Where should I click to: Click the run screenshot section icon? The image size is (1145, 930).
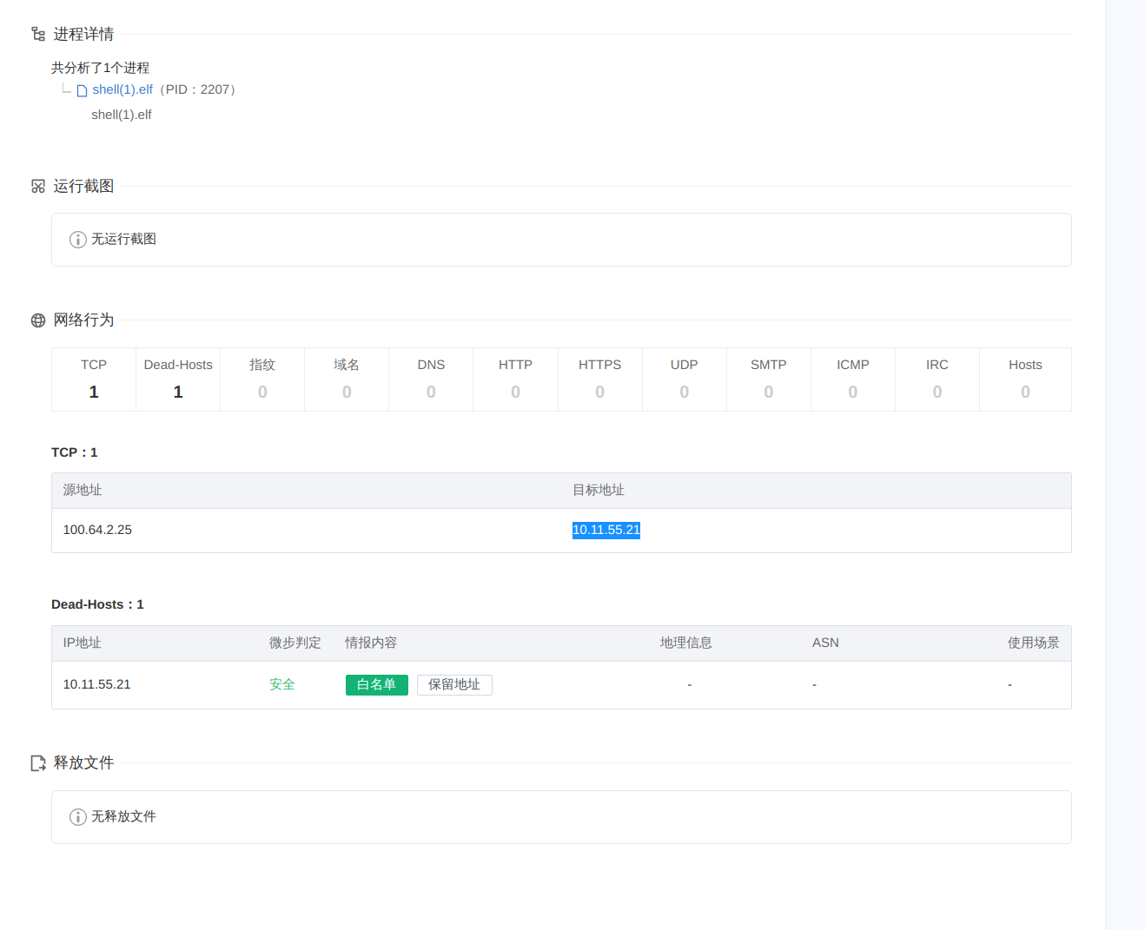click(38, 187)
